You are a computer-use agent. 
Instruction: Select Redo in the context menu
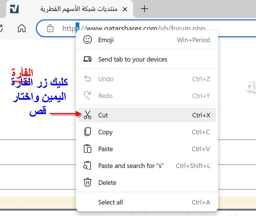(x=105, y=96)
